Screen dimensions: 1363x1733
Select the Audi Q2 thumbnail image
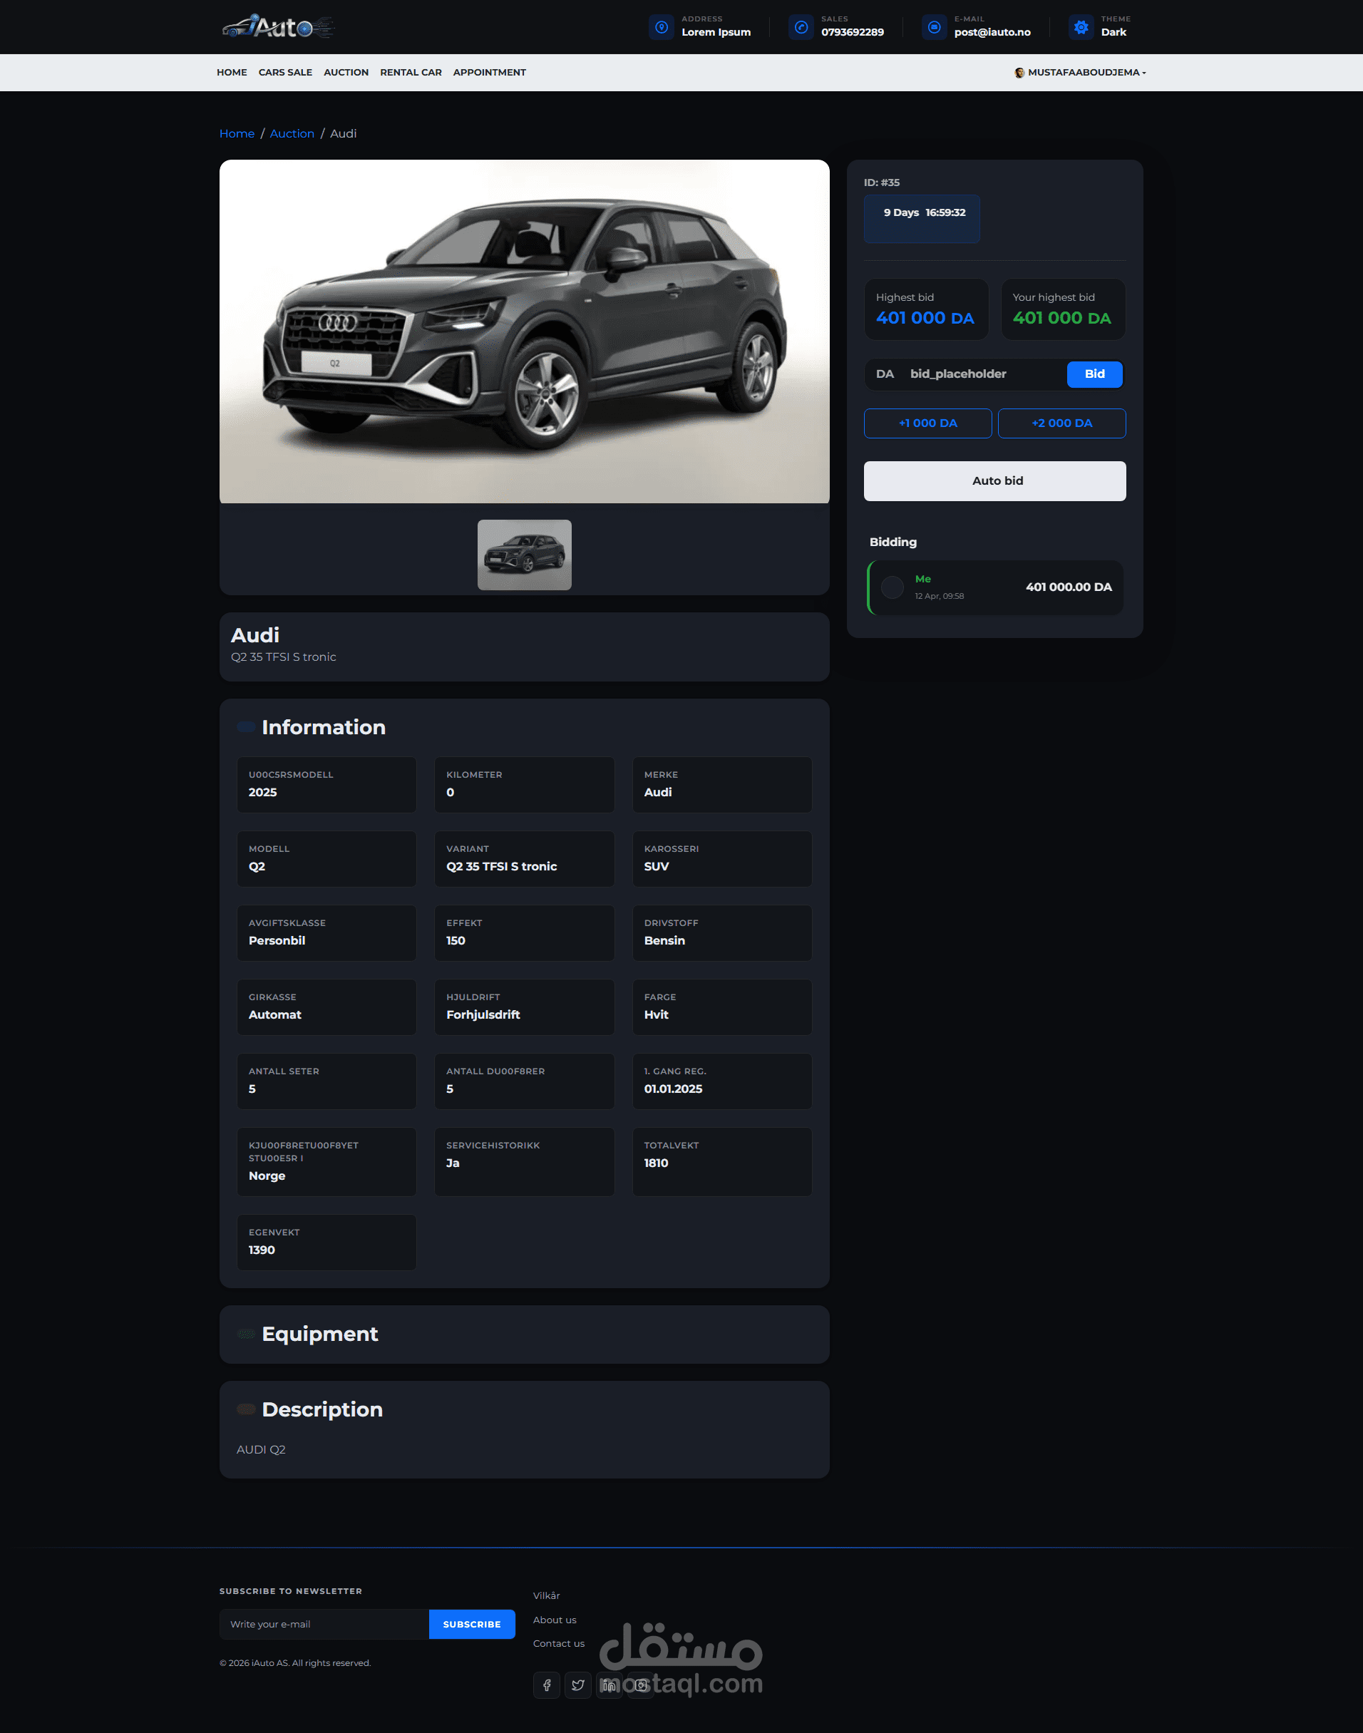point(524,555)
